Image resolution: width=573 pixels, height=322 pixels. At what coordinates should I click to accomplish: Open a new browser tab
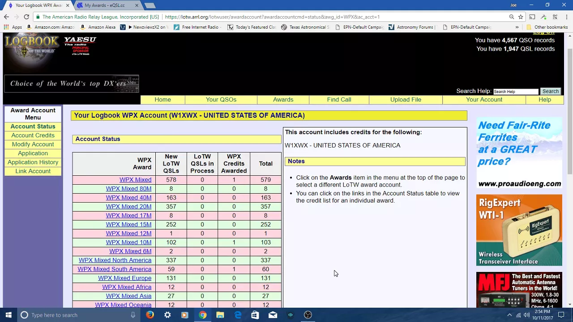150,5
